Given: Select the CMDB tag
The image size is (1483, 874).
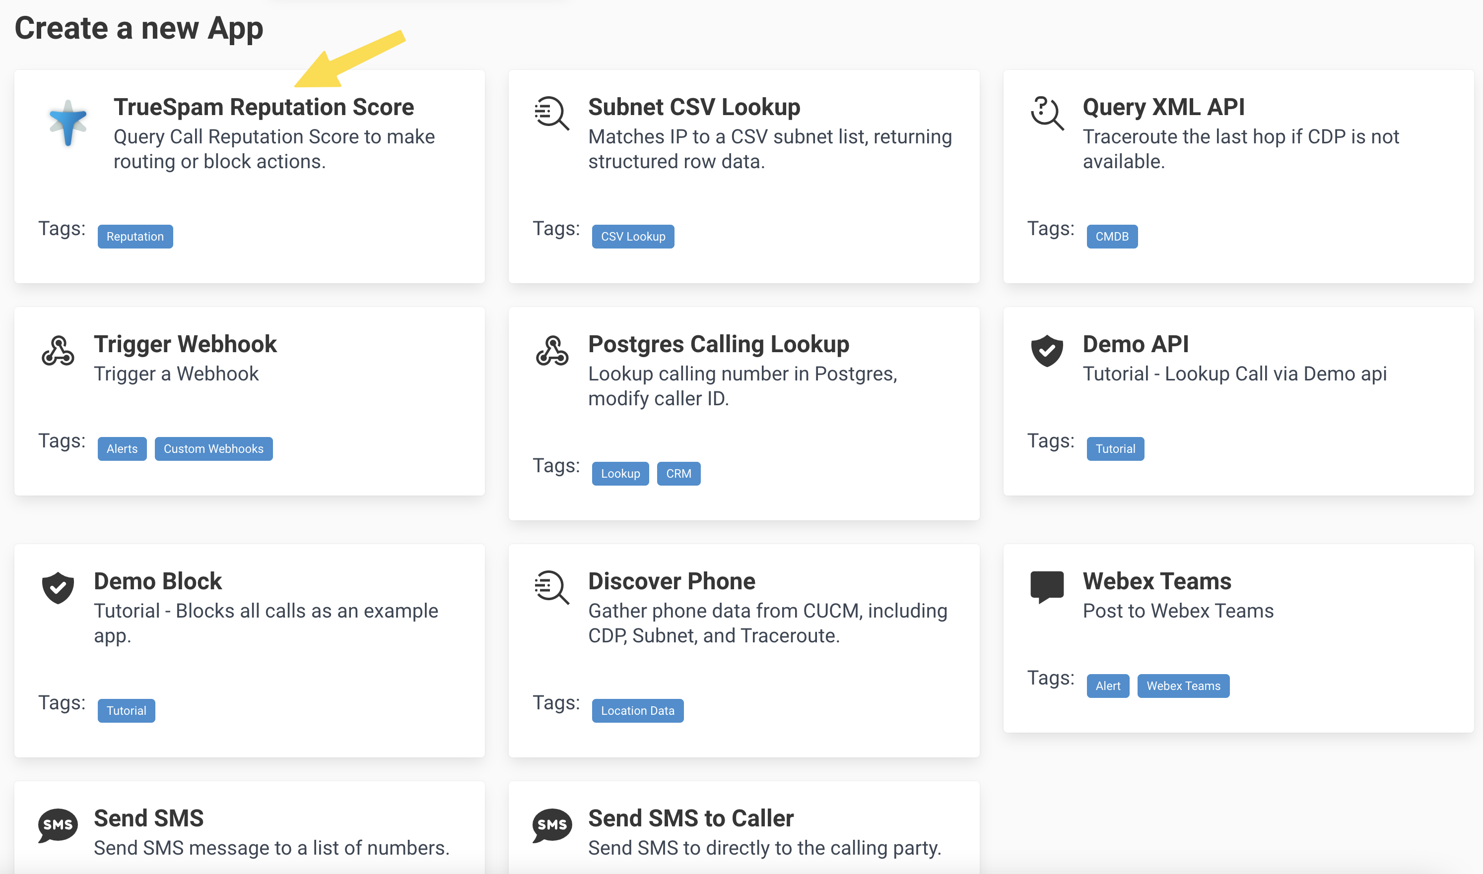Looking at the screenshot, I should click(1111, 236).
